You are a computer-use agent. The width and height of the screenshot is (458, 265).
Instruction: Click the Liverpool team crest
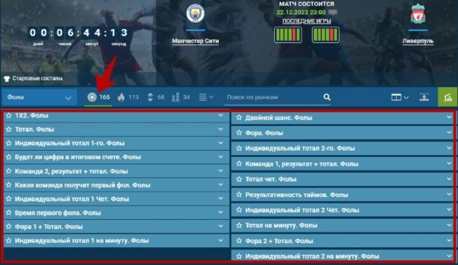pyautogui.click(x=418, y=14)
